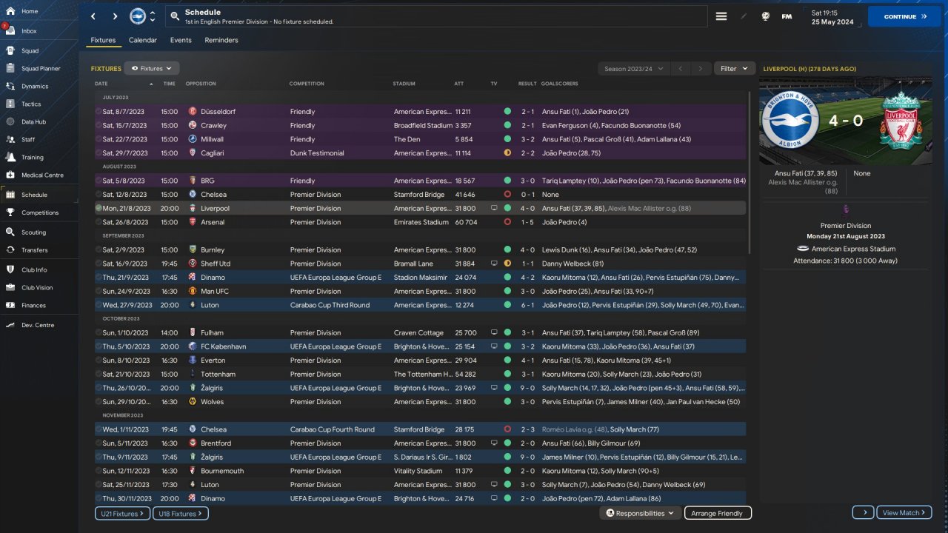The width and height of the screenshot is (948, 533).
Task: Go forward with the right arrow
Action: pos(115,16)
